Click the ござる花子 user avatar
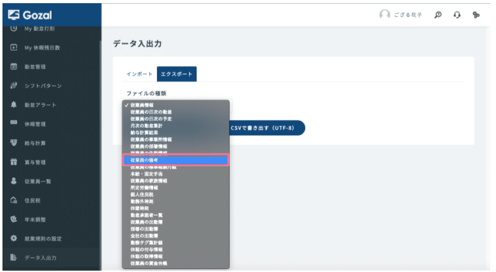Image resolution: width=496 pixels, height=272 pixels. pos(384,14)
